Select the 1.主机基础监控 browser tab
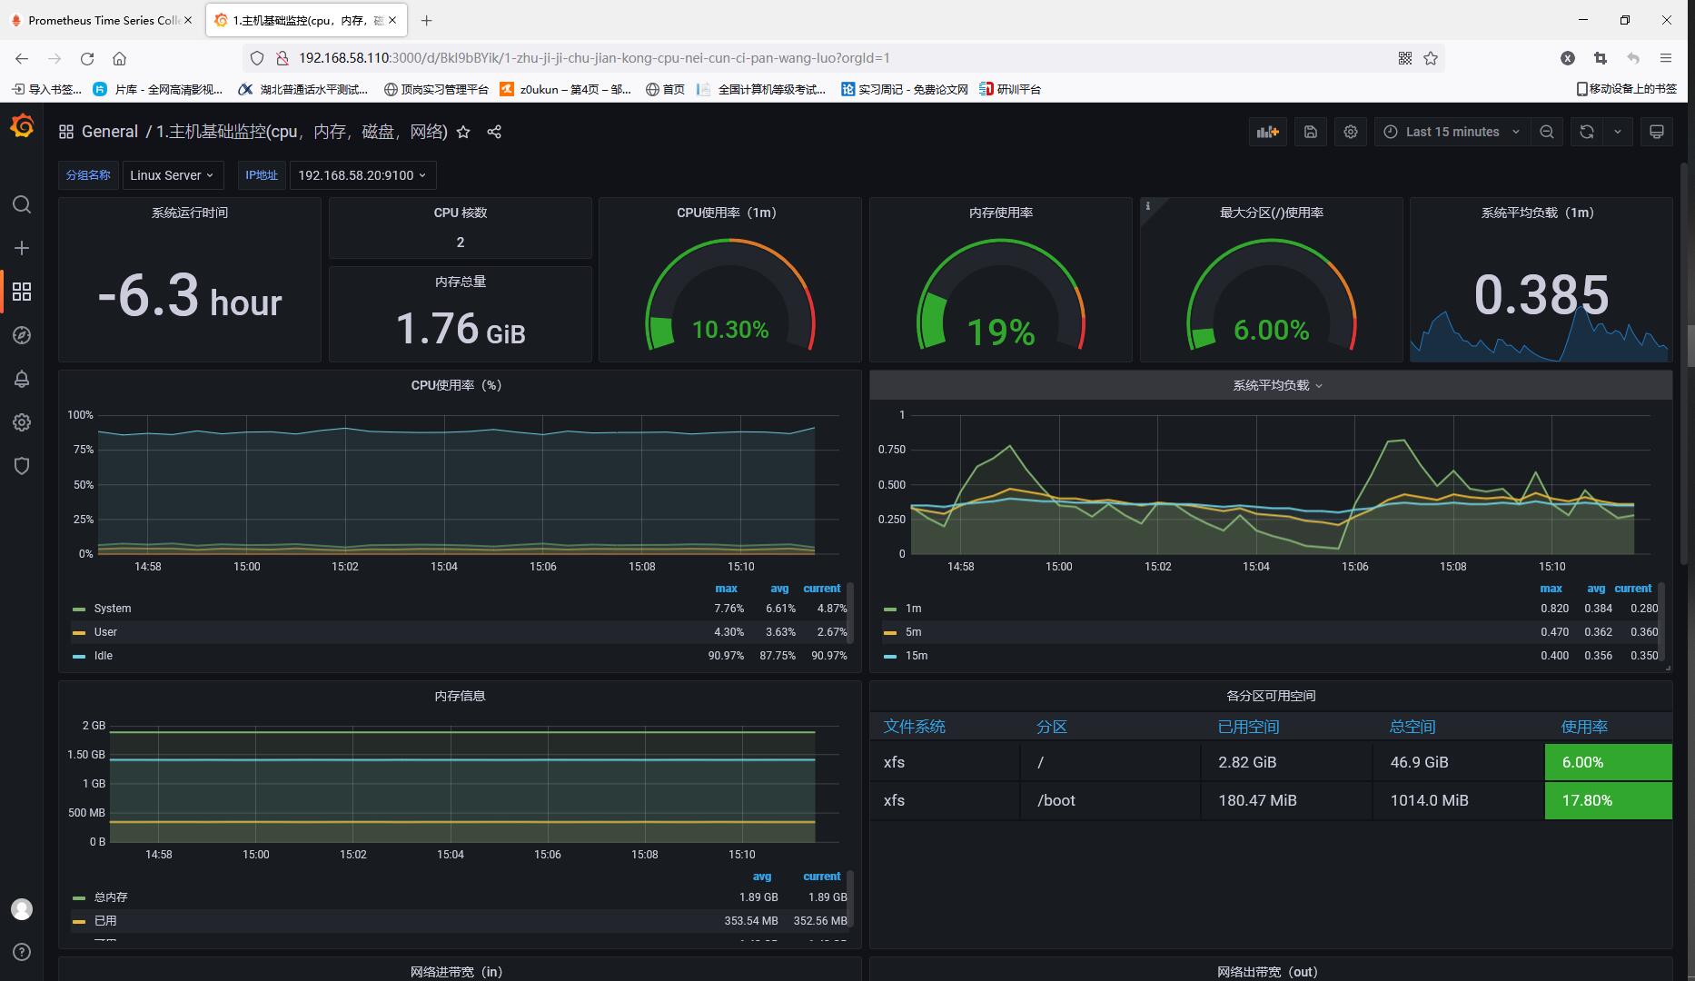This screenshot has width=1695, height=981. click(305, 20)
